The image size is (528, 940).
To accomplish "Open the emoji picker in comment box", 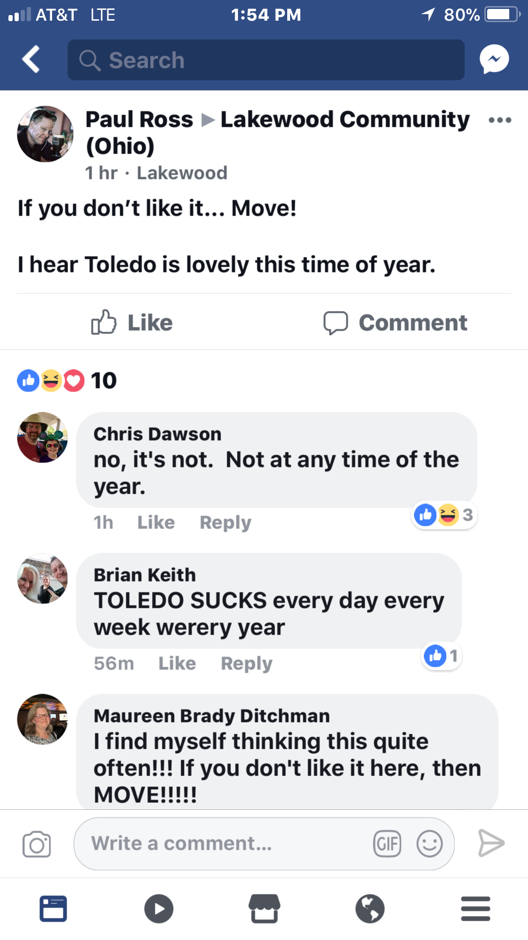I will (429, 844).
